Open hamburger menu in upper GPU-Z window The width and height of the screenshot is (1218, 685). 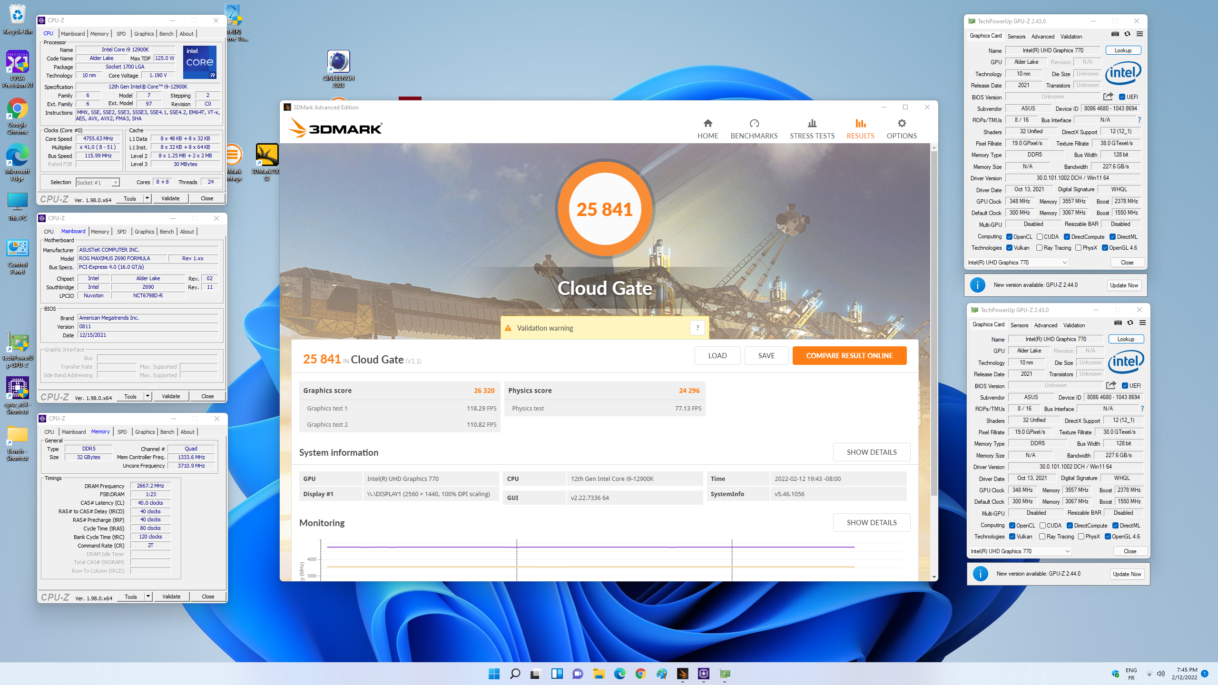[x=1139, y=34]
